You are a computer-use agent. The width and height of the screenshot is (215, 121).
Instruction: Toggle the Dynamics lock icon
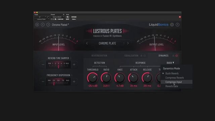[x=173, y=55]
